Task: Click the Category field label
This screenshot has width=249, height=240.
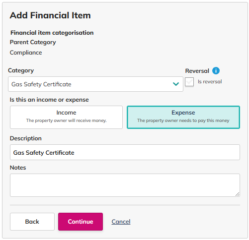Action: [x=21, y=70]
